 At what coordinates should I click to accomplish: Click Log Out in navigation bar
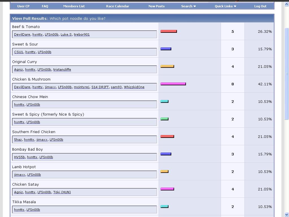(x=260, y=6)
